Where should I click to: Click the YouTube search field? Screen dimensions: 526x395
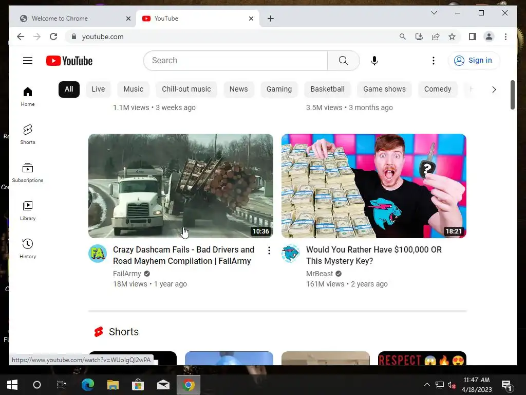235,61
